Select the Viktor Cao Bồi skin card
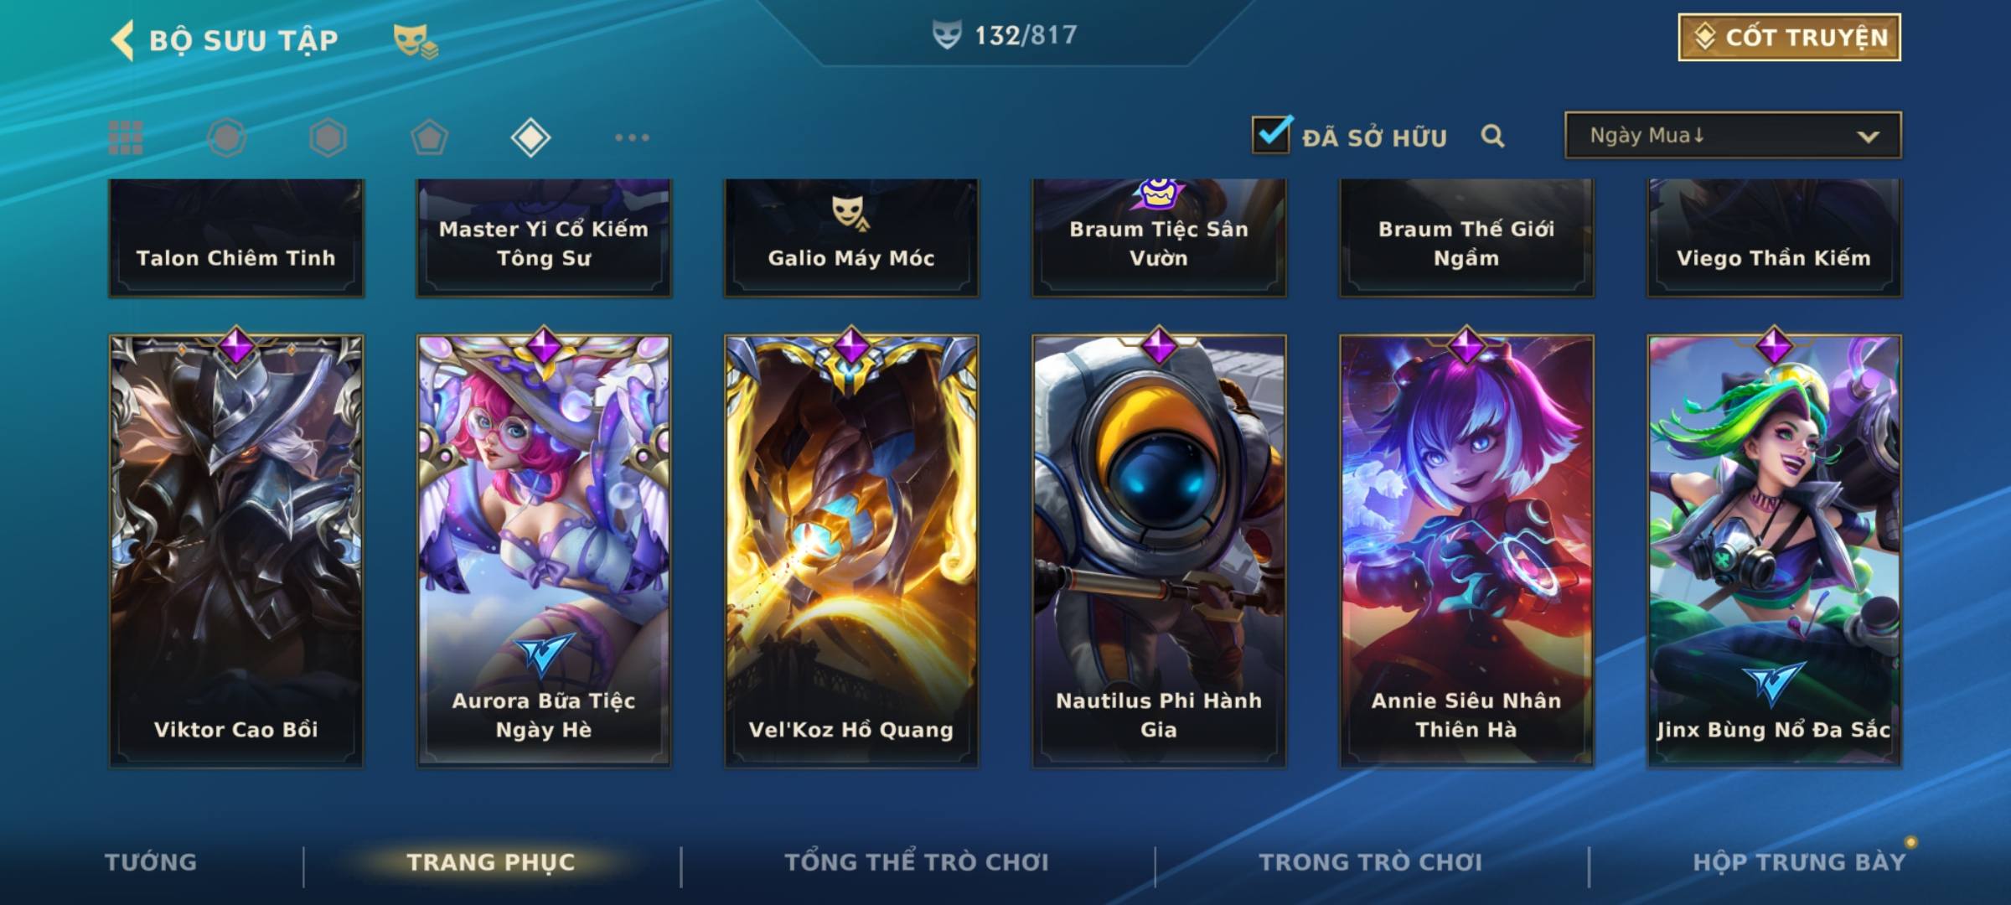The image size is (2011, 905). coord(236,550)
